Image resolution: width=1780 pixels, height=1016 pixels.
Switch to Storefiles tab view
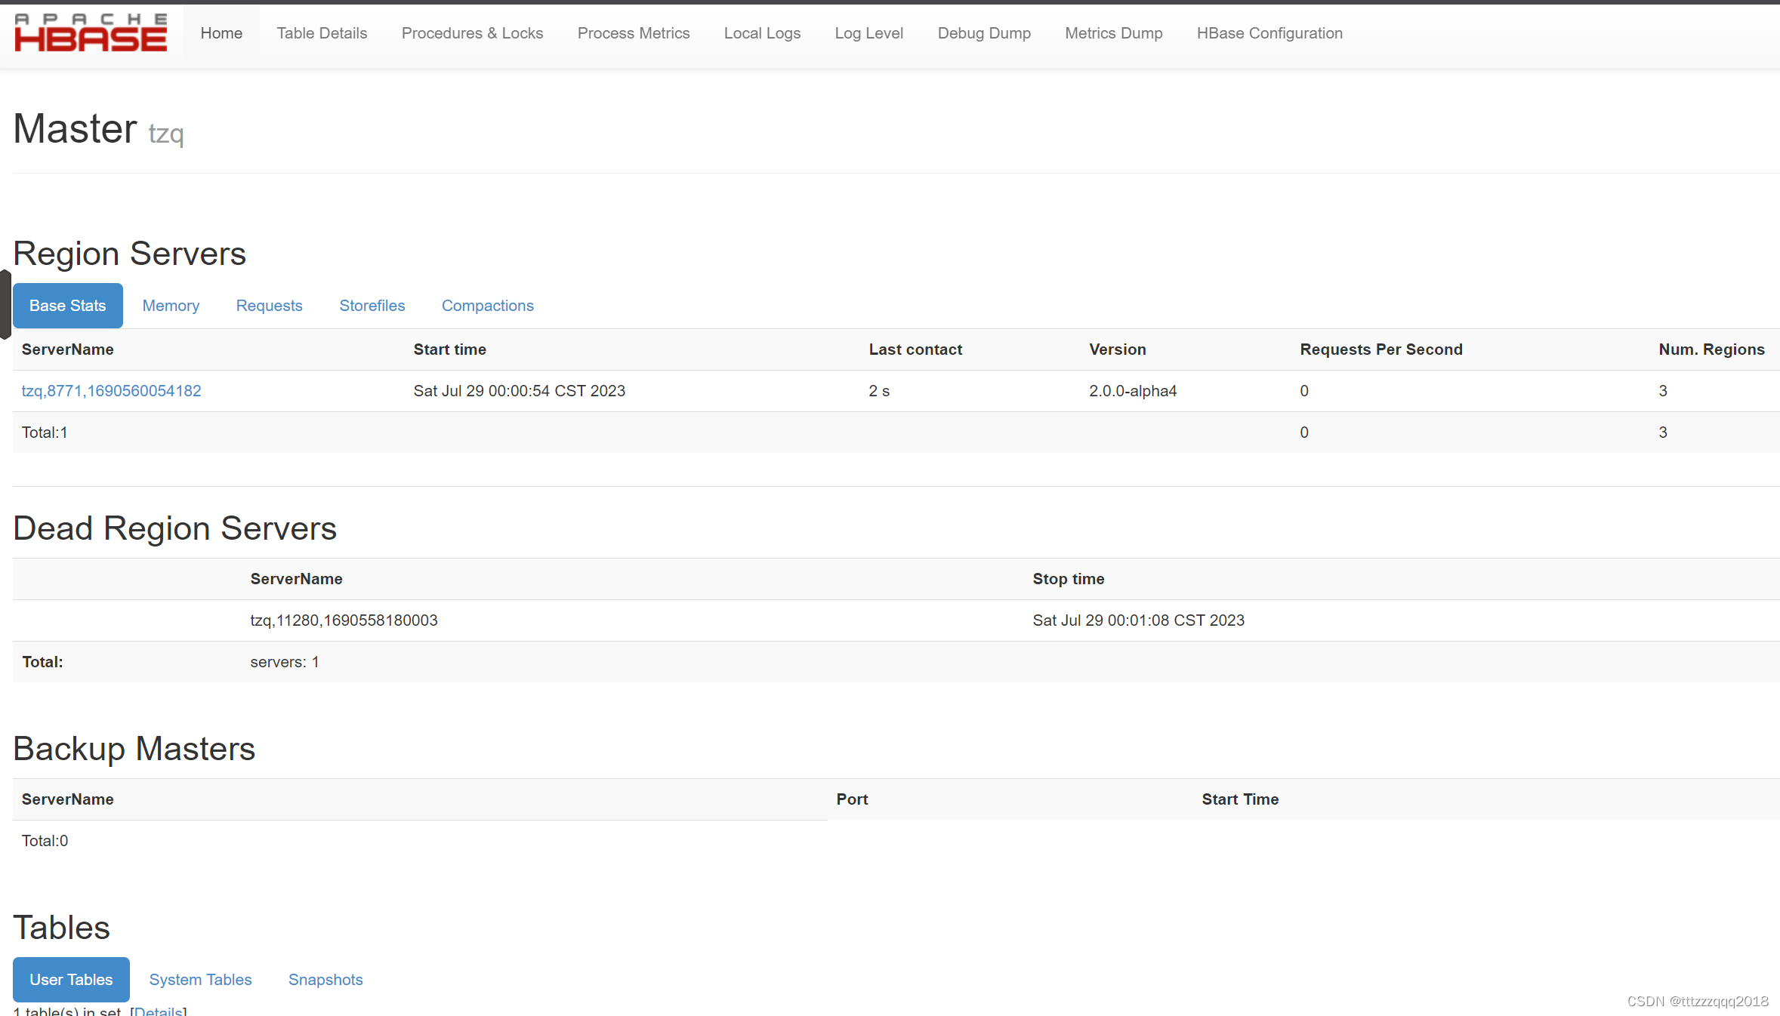point(372,304)
